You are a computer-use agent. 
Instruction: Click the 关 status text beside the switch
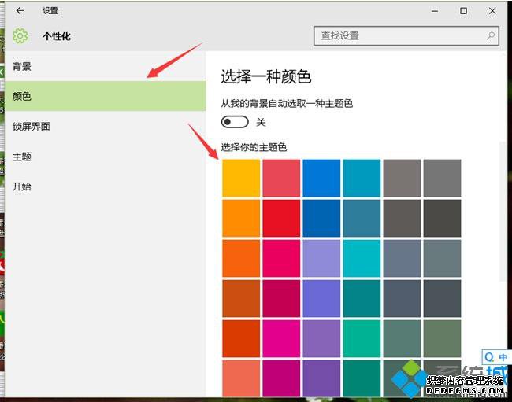261,122
